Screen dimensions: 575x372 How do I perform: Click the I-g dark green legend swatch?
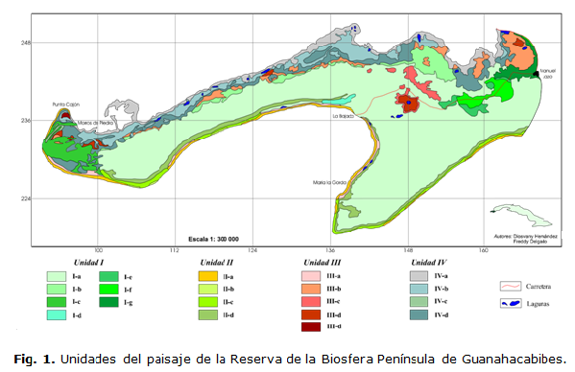(108, 302)
